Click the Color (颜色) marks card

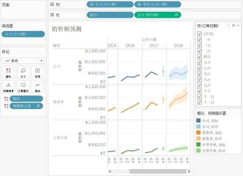(8, 72)
